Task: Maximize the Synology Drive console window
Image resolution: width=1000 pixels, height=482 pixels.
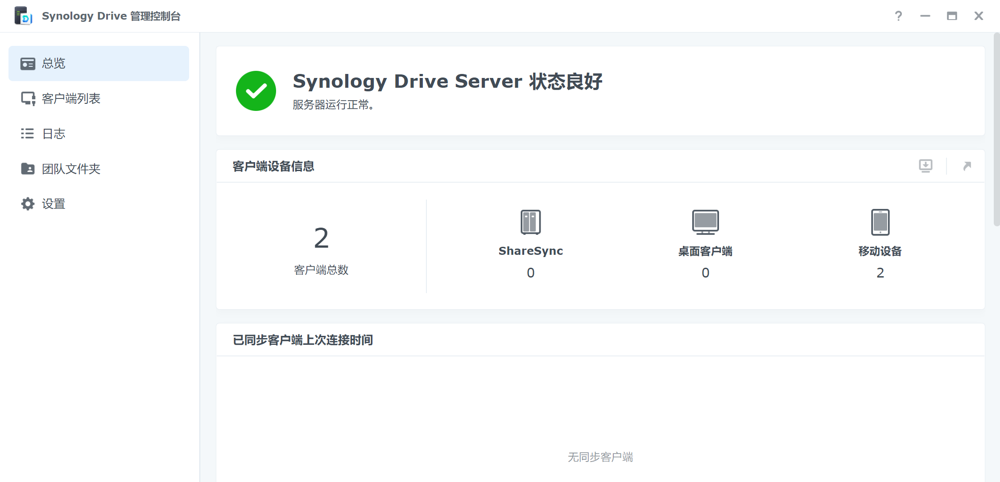Action: tap(952, 16)
